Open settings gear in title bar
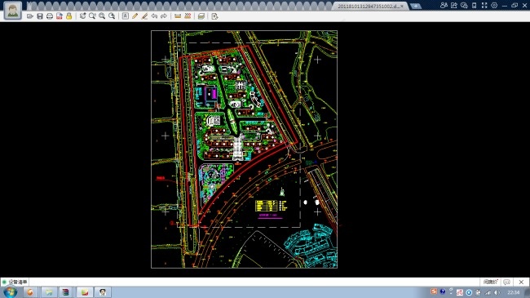The height and width of the screenshot is (298, 530). pyautogui.click(x=494, y=6)
